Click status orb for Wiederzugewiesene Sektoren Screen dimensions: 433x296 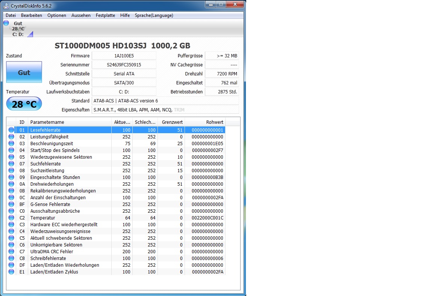pos(11,157)
